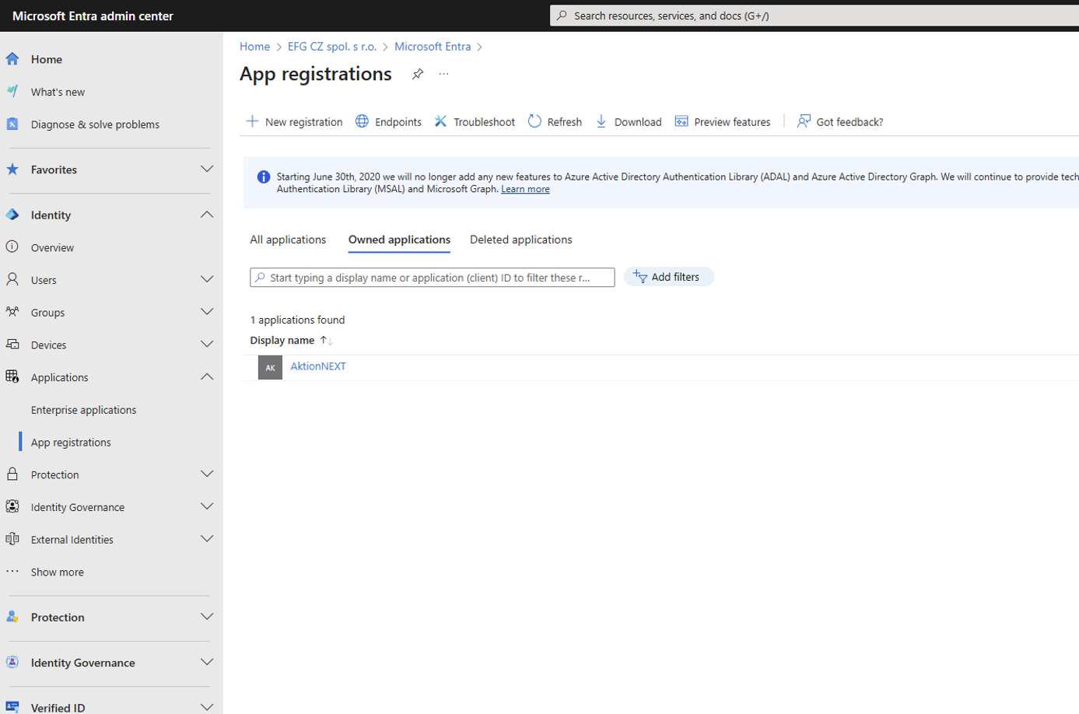This screenshot has height=714, width=1079.
Task: Click the Groups people icon
Action: (12, 312)
